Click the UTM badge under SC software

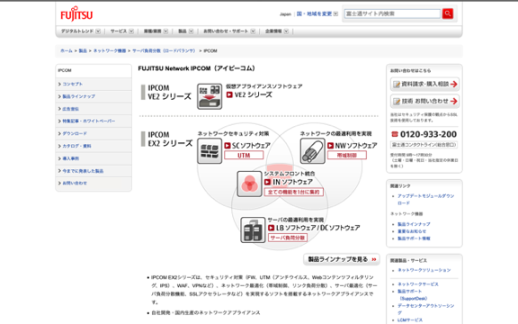(x=244, y=155)
